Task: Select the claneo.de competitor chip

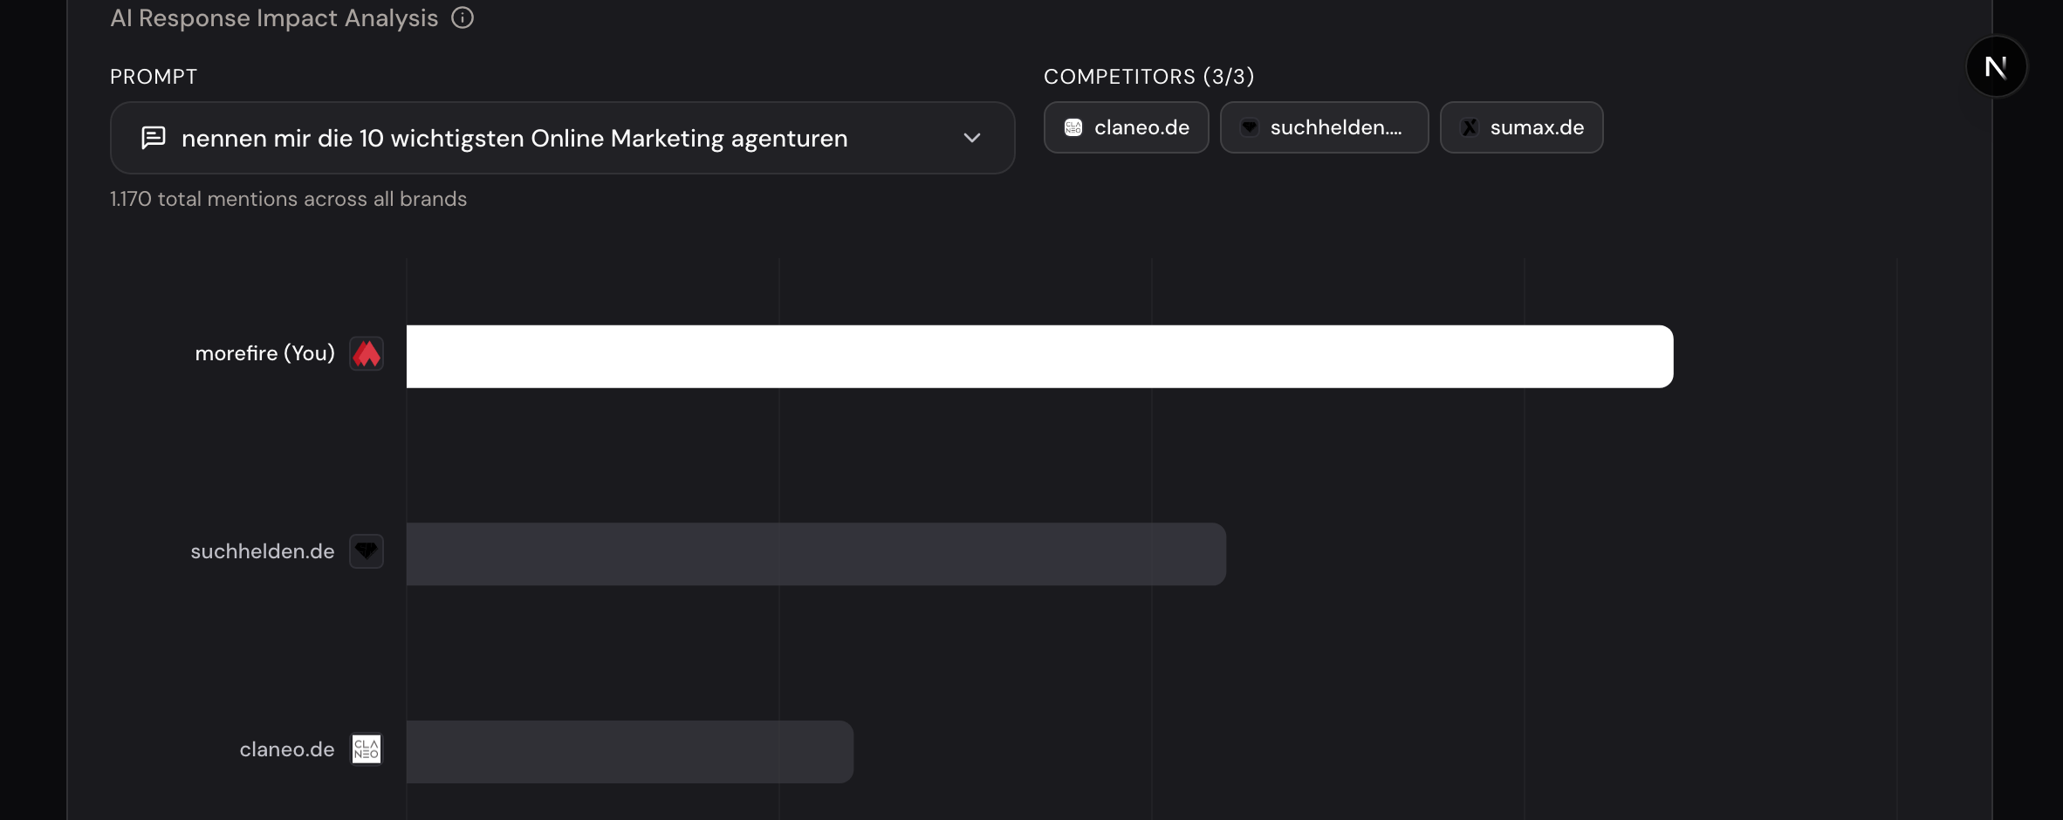Action: (1127, 127)
